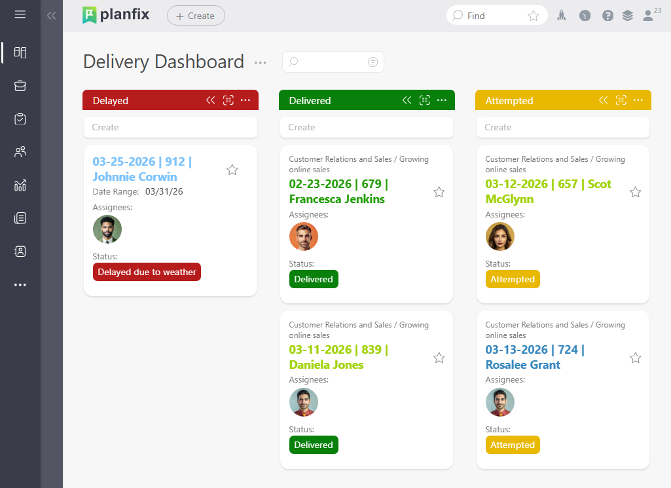This screenshot has width=671, height=488.
Task: Click the rocket launch icon in top bar
Action: coord(561,15)
